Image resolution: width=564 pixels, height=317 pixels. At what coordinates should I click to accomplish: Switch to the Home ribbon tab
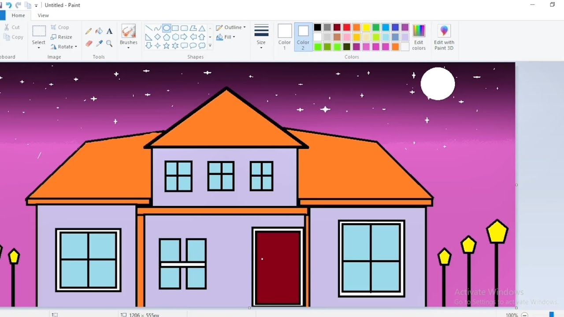click(19, 15)
